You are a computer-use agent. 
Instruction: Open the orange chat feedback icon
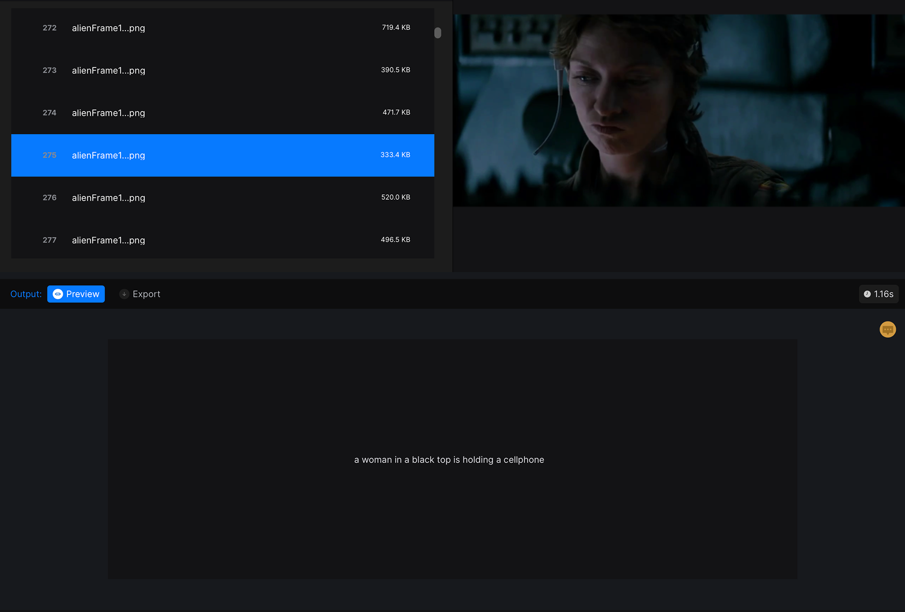click(x=888, y=329)
